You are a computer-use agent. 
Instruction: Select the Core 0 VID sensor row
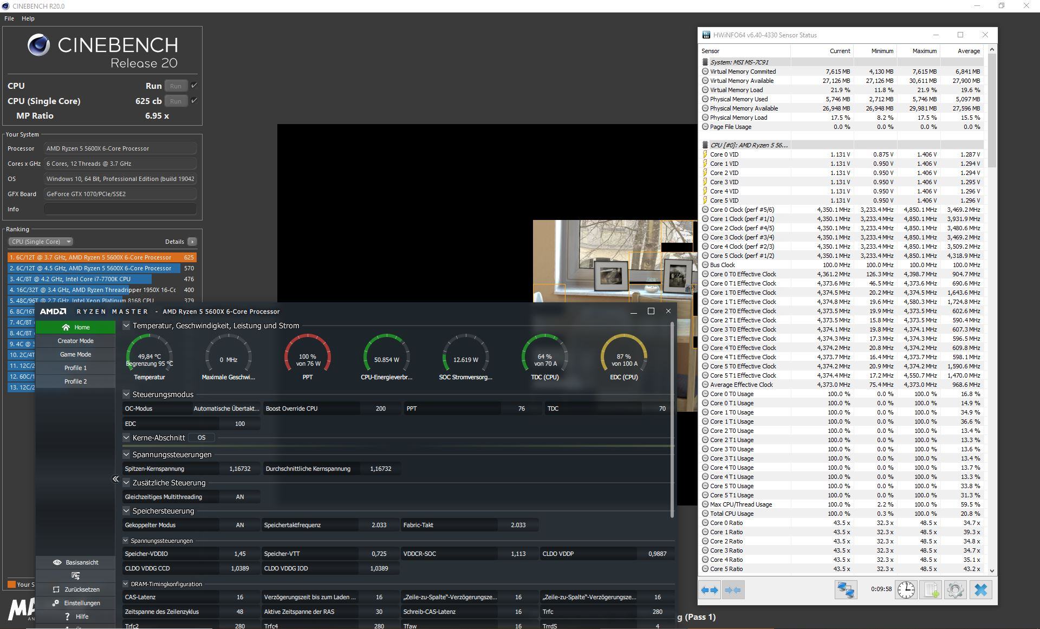click(841, 154)
